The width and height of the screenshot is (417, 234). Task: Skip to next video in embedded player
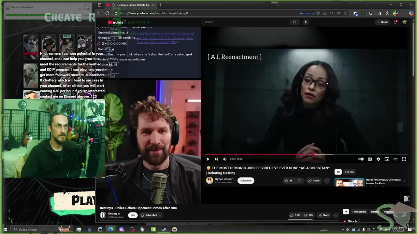tap(216, 159)
